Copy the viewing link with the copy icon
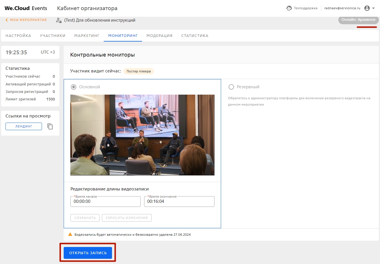Screen dimensions: 380x264 tap(50, 126)
